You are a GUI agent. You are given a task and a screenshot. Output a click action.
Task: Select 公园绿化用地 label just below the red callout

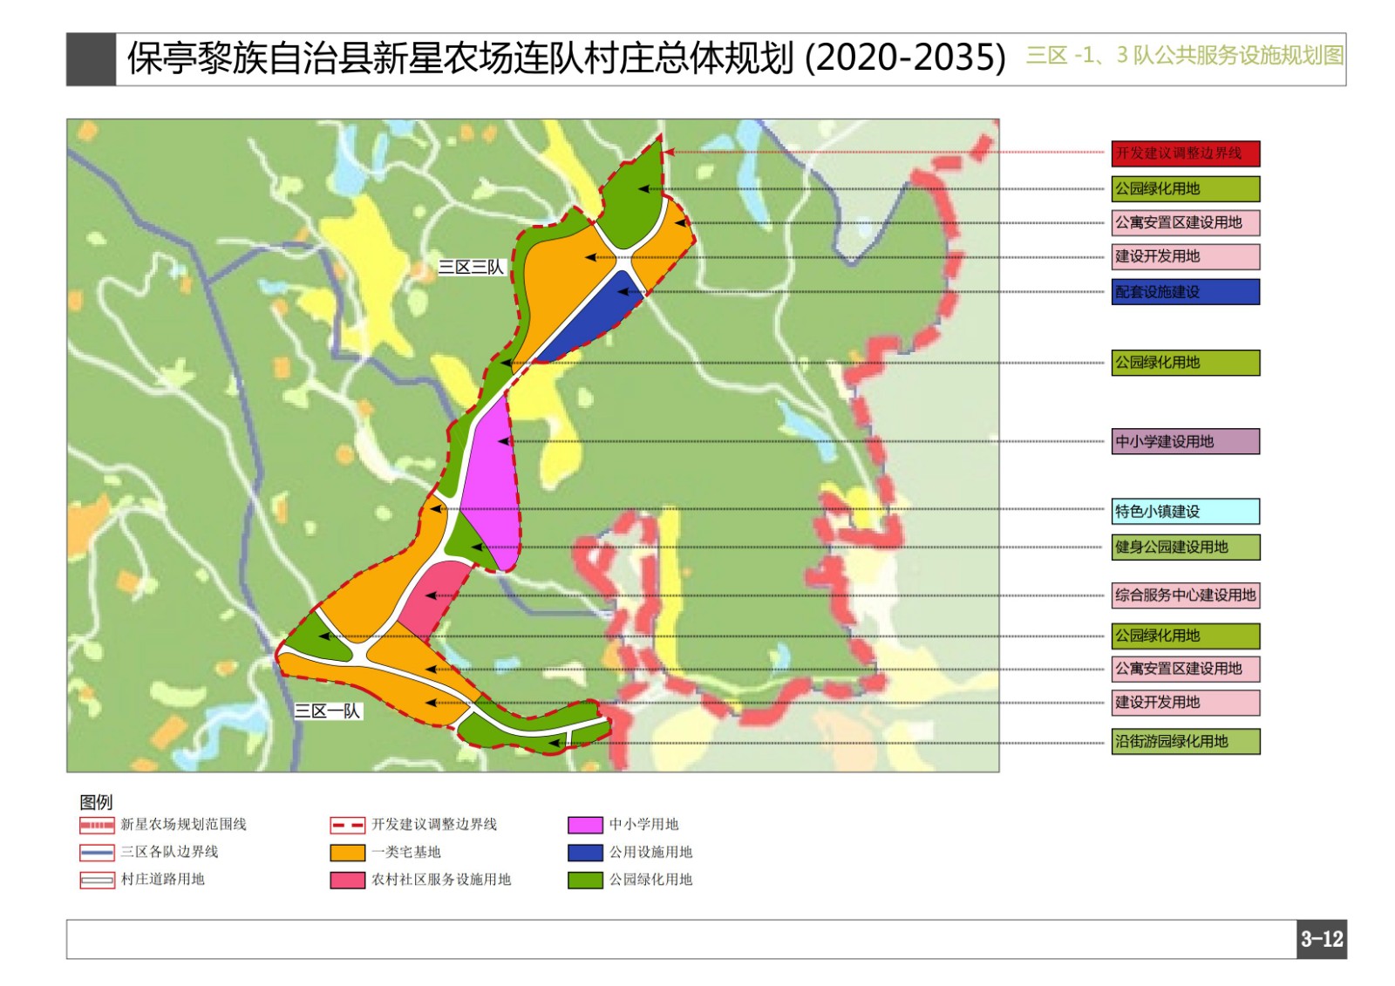pyautogui.click(x=1185, y=189)
